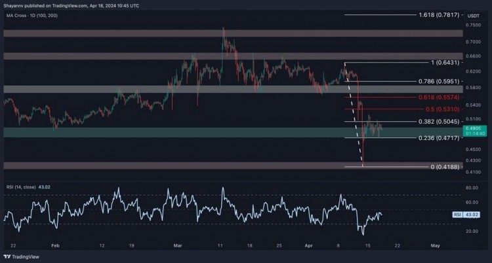Click the 15 date label on time axis
Screen dimensions: 492x263
click(368, 246)
